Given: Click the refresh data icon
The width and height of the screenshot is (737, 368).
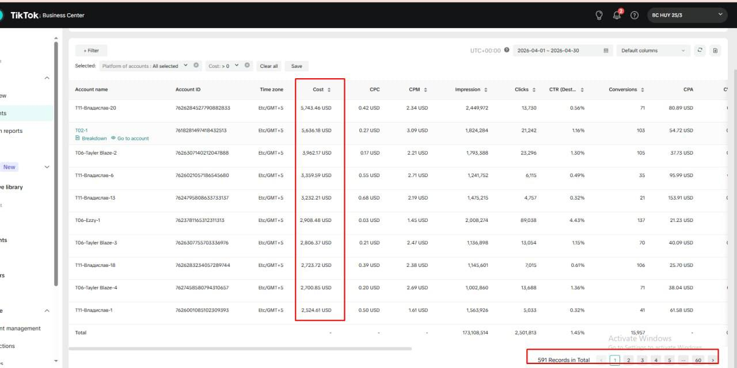Looking at the screenshot, I should click(700, 50).
